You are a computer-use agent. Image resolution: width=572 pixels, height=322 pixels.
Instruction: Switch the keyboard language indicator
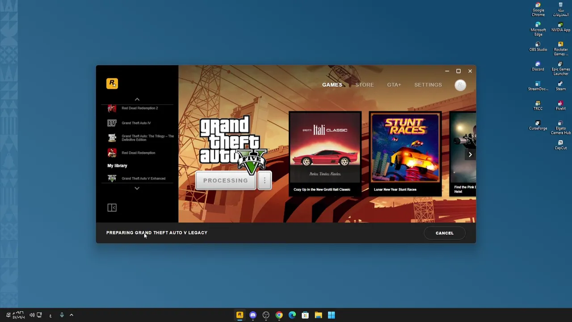pyautogui.click(x=50, y=316)
